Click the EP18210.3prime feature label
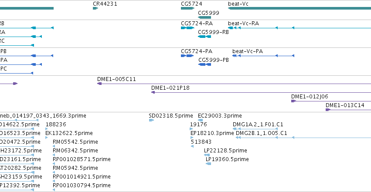The height and width of the screenshot is (192, 371). (x=212, y=133)
